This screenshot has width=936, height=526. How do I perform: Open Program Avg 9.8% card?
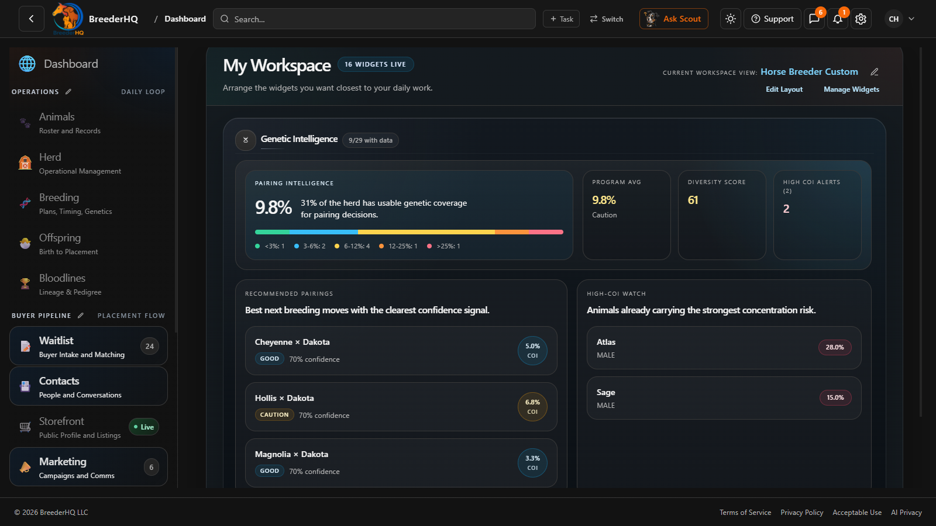point(627,215)
